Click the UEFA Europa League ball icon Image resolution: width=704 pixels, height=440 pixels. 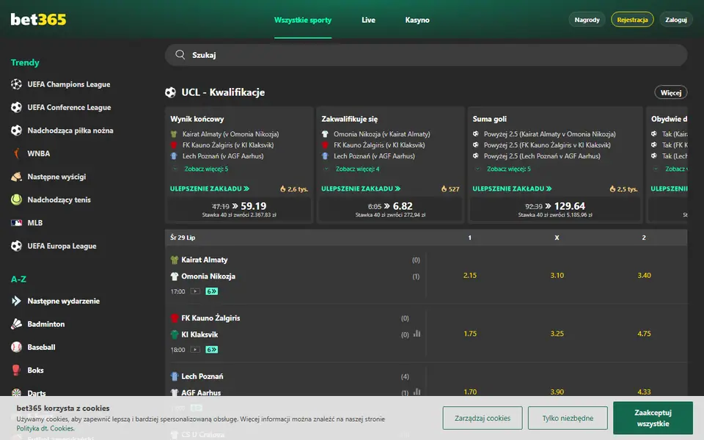pyautogui.click(x=16, y=246)
